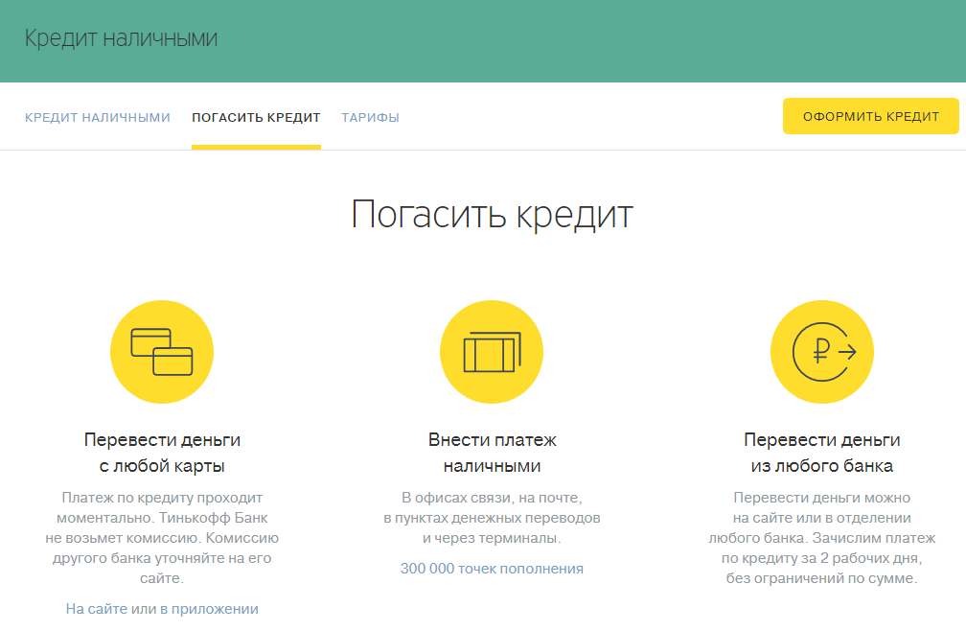The height and width of the screenshot is (631, 966).
Task: Click the cash banknotes icon
Action: click(492, 352)
